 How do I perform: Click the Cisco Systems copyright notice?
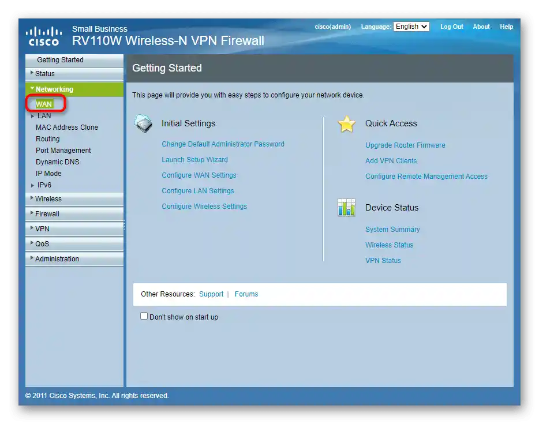pos(97,396)
